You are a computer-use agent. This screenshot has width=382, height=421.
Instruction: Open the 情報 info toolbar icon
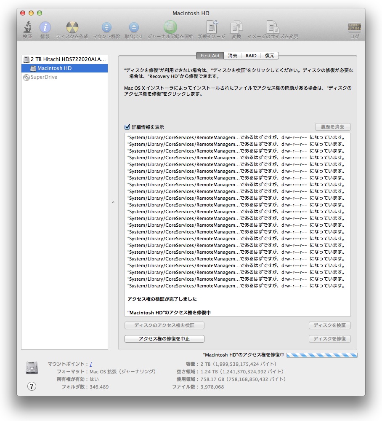45,28
